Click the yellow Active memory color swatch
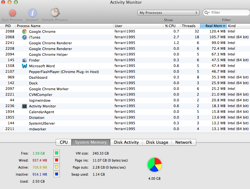 tap(57, 167)
